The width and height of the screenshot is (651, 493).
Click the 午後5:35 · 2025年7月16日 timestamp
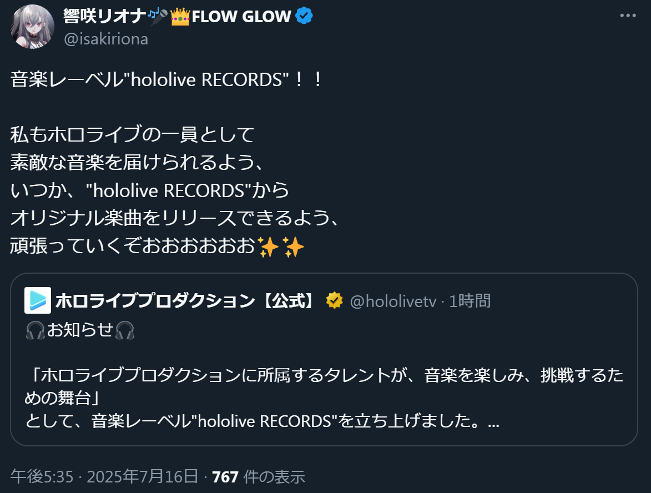[104, 476]
